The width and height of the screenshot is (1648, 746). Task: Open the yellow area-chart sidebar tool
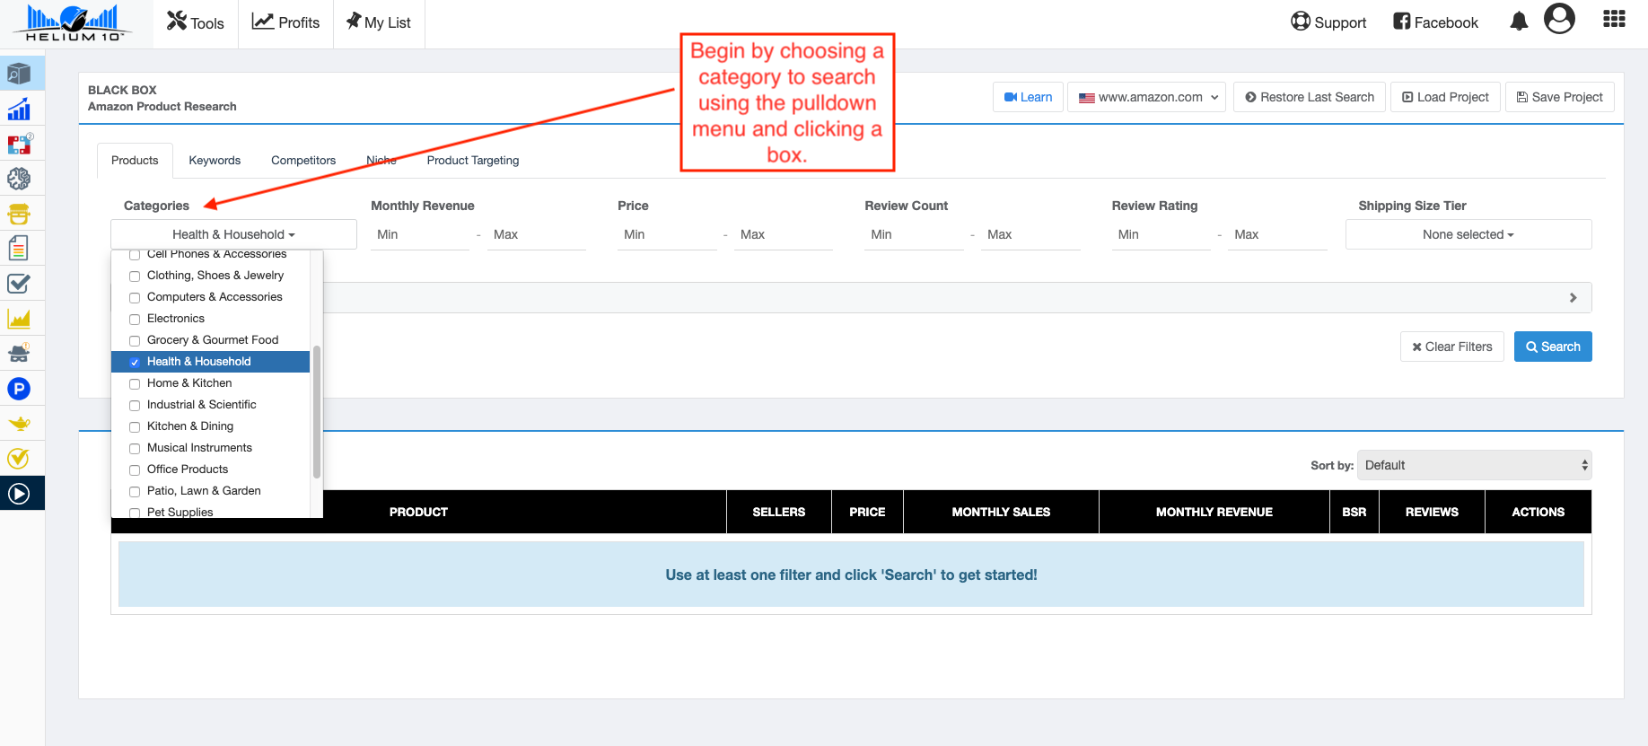tap(19, 319)
